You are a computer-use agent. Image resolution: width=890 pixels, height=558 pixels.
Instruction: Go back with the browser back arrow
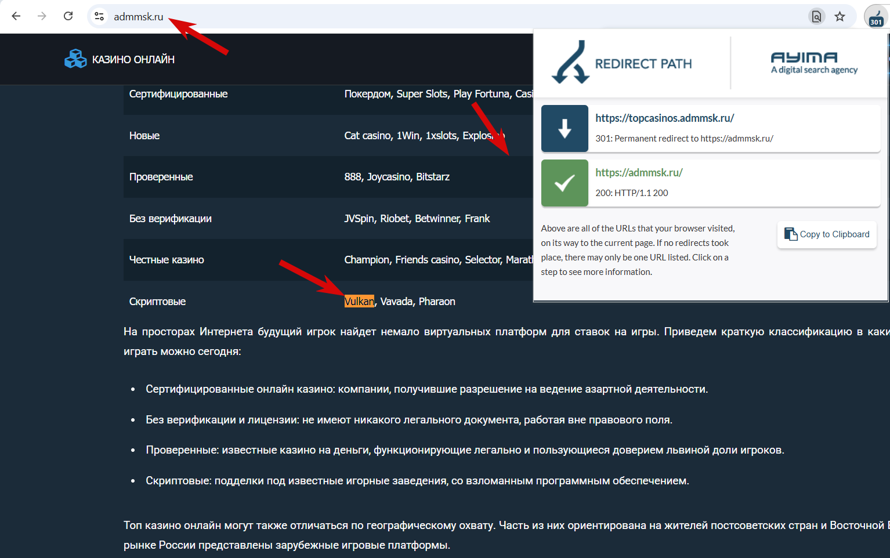click(x=16, y=16)
